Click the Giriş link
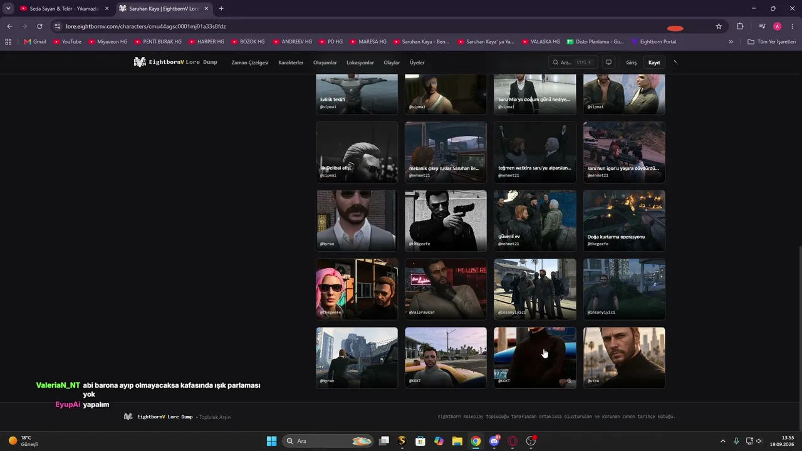The width and height of the screenshot is (802, 451). 631,63
